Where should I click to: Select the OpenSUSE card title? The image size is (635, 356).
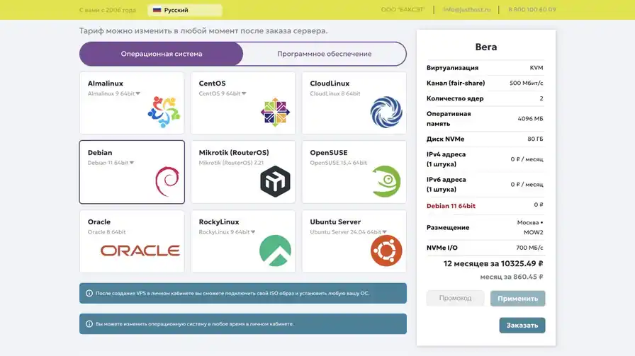coord(328,152)
